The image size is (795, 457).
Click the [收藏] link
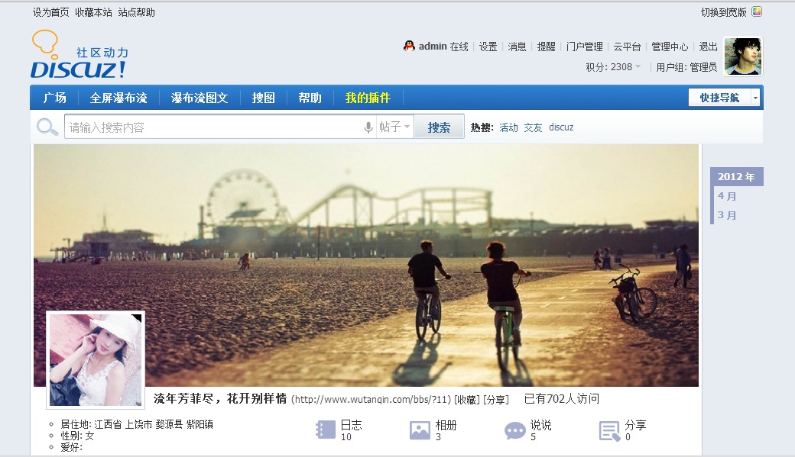tap(466, 399)
